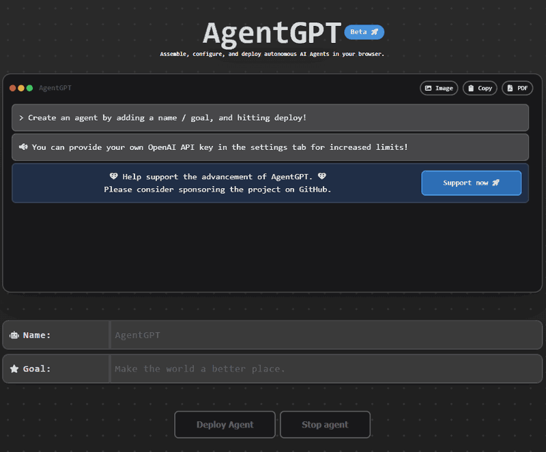Click the chevron before Create an agent

click(x=21, y=118)
